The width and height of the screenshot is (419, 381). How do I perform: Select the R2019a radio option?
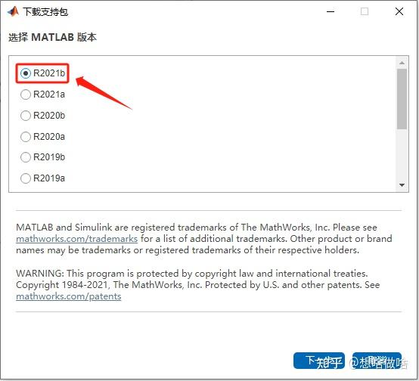click(x=43, y=178)
